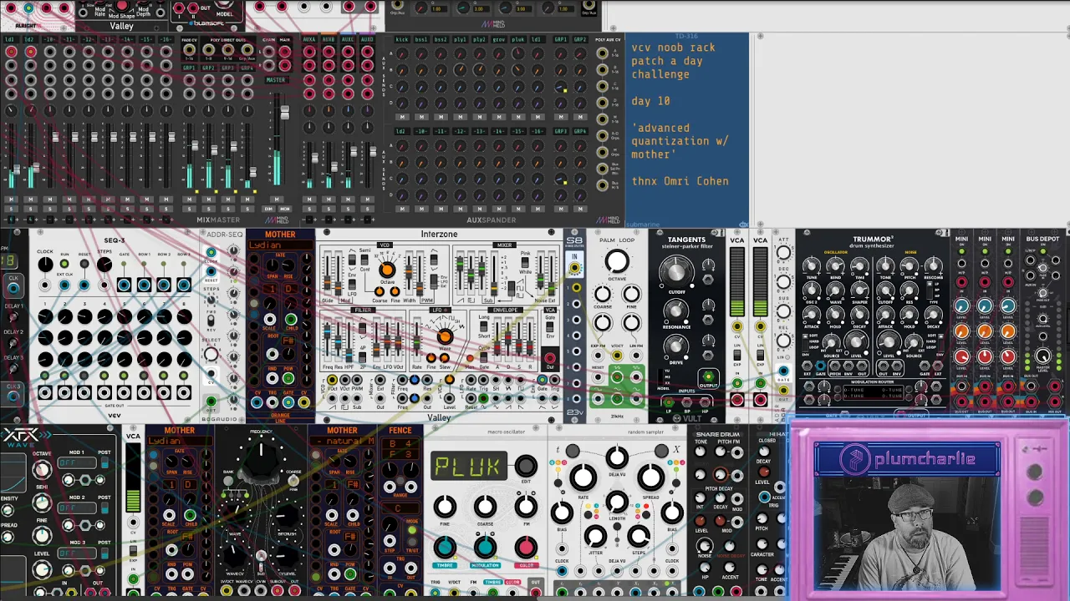The width and height of the screenshot is (1070, 601).
Task: Click the GATE jack on the ADSR module
Action: (783, 371)
